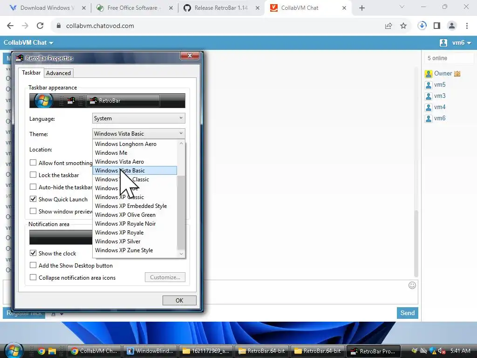This screenshot has height=358, width=477.
Task: Select Windows XP Royale theme
Action: tap(135, 232)
